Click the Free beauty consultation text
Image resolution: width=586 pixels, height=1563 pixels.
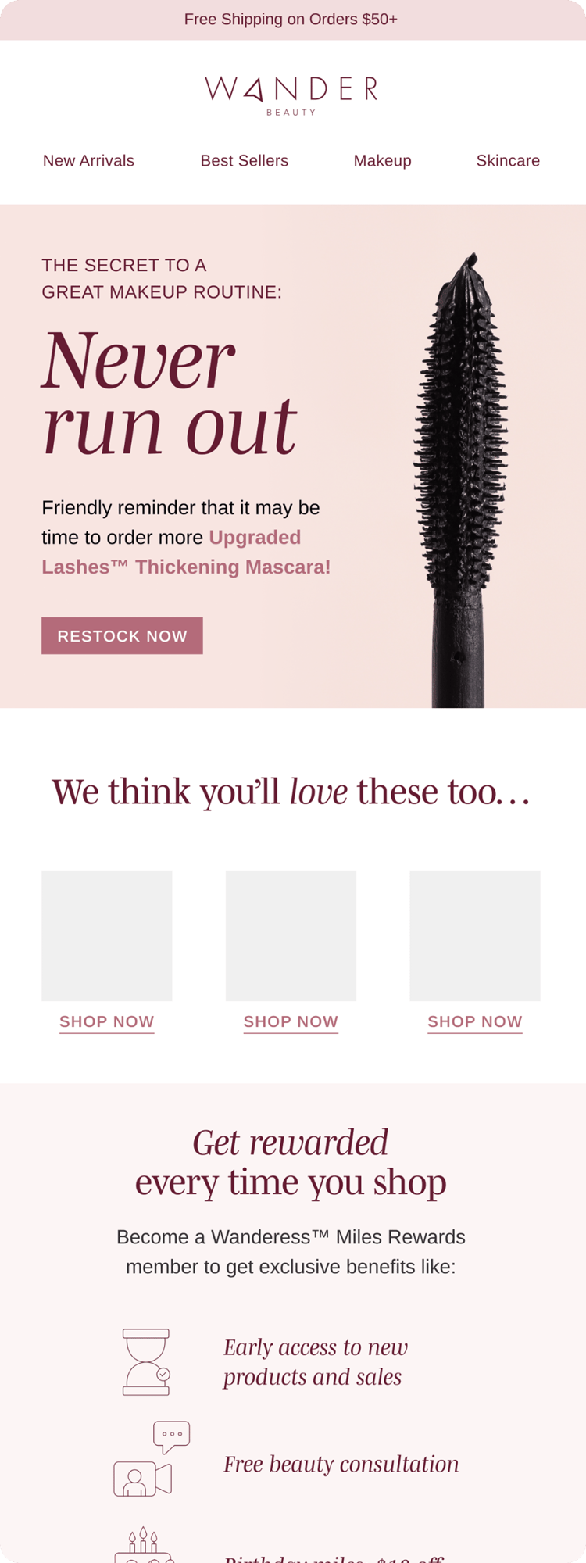coord(341,1464)
